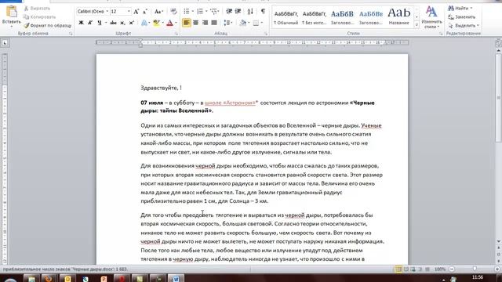
Task: Increase font size with the grow font icon
Action: pos(136,12)
